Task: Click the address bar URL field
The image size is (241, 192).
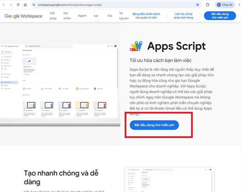Action: pyautogui.click(x=114, y=5)
